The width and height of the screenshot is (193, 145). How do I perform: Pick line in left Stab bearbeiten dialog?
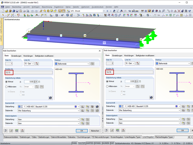(x=37, y=64)
